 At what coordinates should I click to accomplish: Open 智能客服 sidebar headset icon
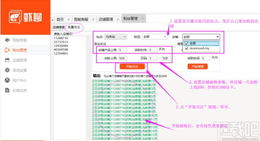click(7, 40)
